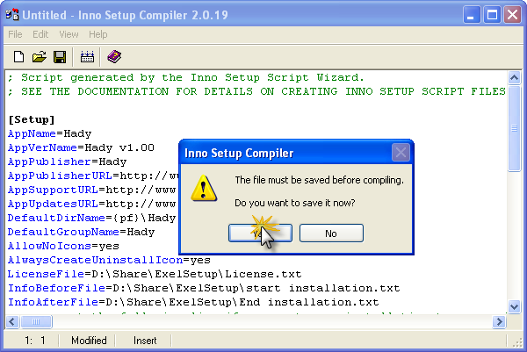Click the '1: 1' cursor position indicator
Image resolution: width=527 pixels, height=352 pixels.
click(34, 341)
